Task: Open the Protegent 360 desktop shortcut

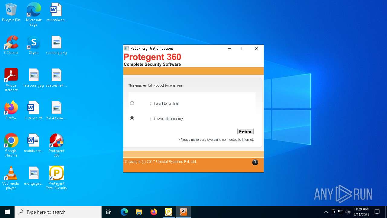Action: (56, 145)
